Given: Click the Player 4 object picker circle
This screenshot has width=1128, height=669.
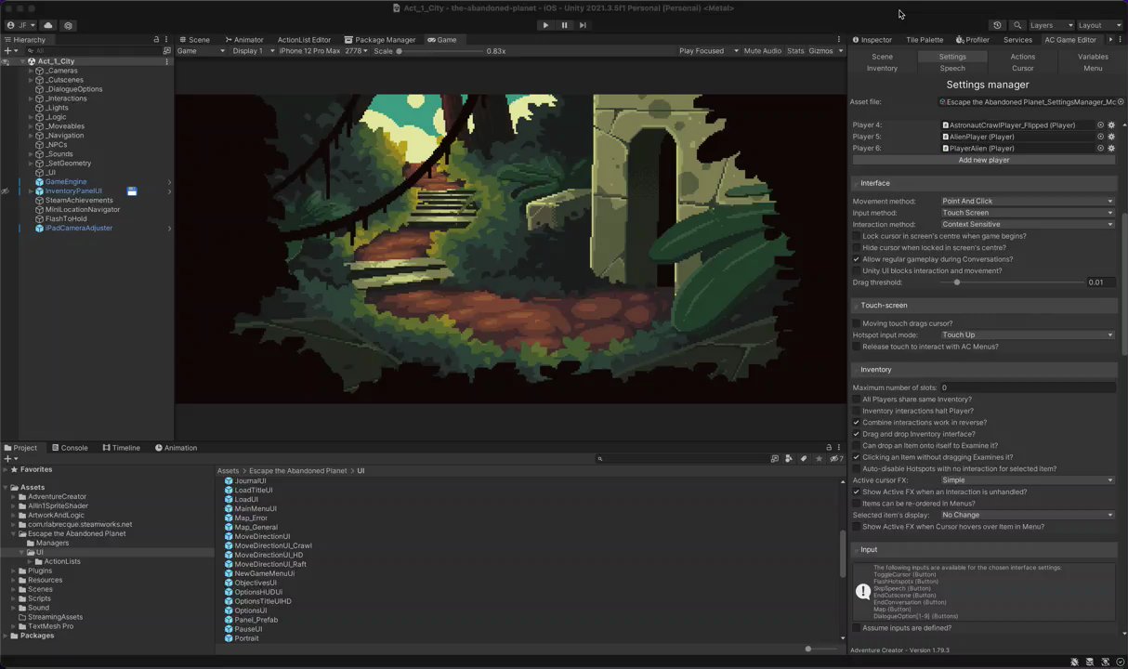Looking at the screenshot, I should 1101,125.
